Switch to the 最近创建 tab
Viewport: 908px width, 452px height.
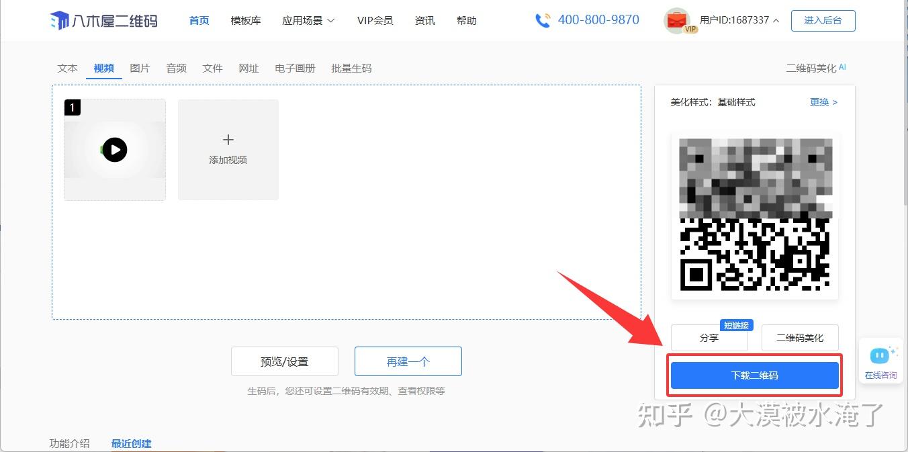[x=132, y=443]
